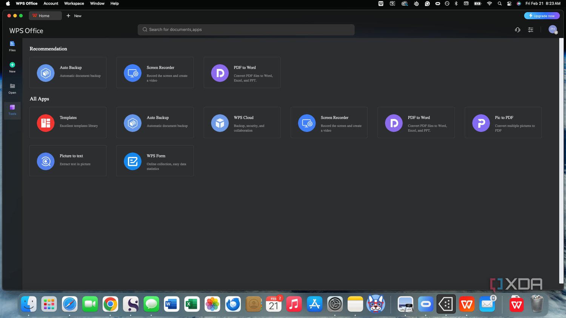The height and width of the screenshot is (318, 566).
Task: Launch Screen Recorder in All Apps
Action: pyautogui.click(x=329, y=122)
